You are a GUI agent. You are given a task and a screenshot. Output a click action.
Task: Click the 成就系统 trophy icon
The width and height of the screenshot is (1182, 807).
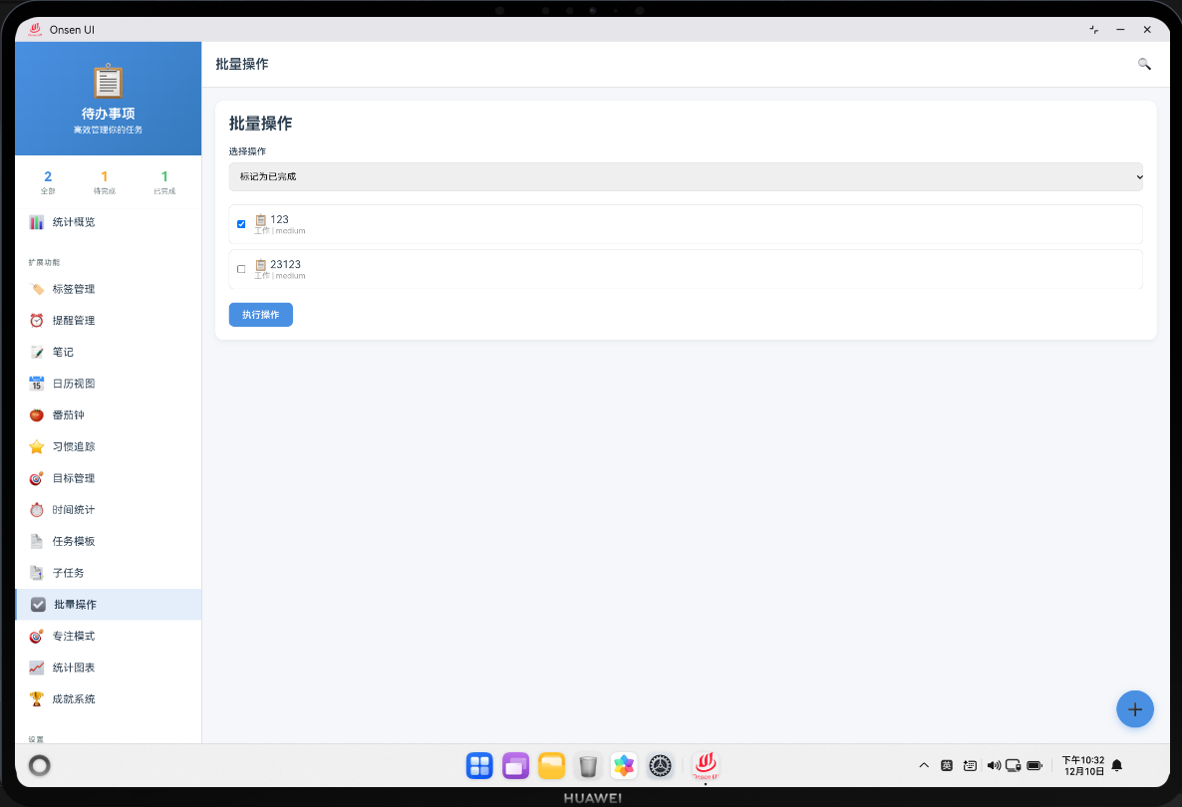coord(36,699)
